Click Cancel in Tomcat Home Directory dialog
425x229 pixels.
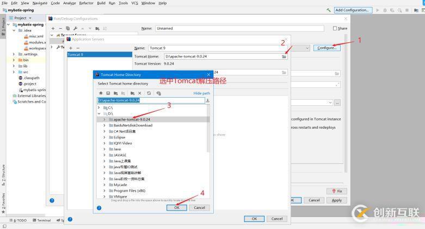[200, 208]
